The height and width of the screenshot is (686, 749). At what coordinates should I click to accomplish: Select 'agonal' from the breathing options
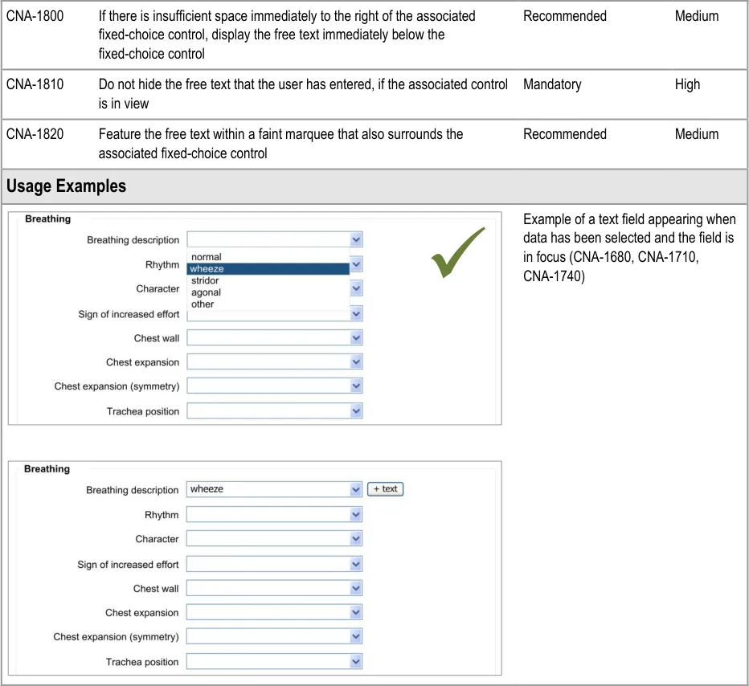(x=206, y=292)
